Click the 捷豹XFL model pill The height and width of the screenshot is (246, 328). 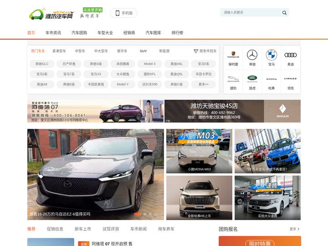tap(150, 74)
